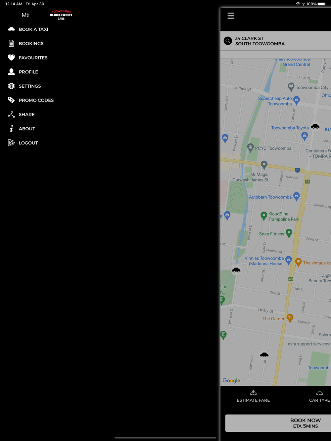Tap the Kloud9ine Trampoline Park green pin
The width and height of the screenshot is (331, 441).
tap(264, 216)
